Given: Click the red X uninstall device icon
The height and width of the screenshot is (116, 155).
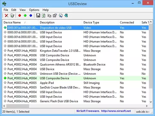Looking at the screenshot, I should 6,15.
